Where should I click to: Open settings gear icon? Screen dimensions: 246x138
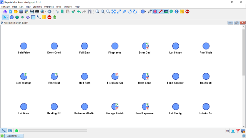tap(50, 11)
